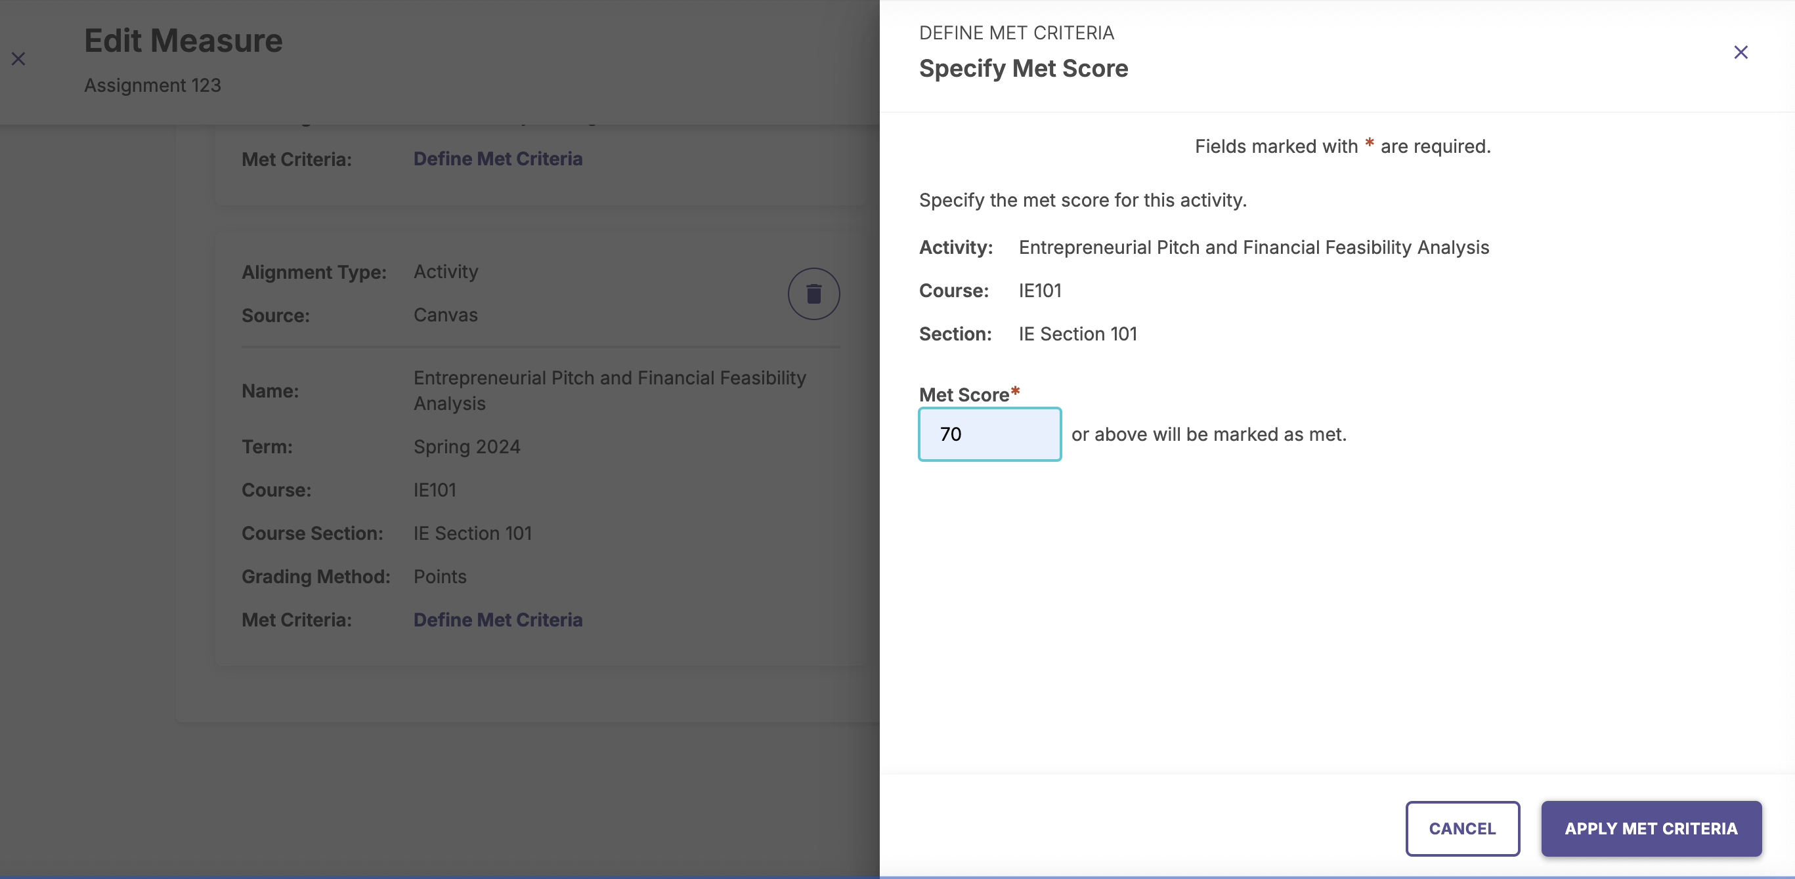Select the activity name in the panel
Screen dimensions: 1795x879
(x=1253, y=247)
